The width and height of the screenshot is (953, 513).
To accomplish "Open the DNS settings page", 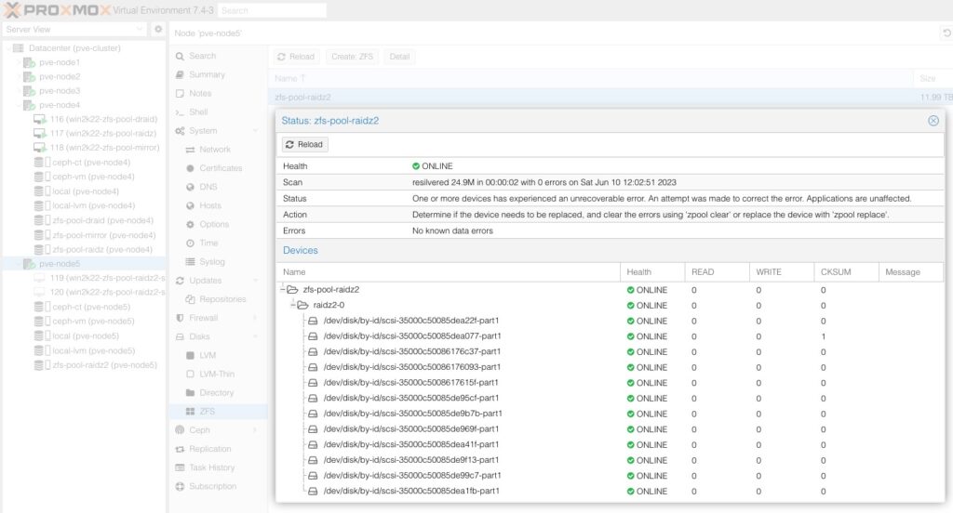I will coord(218,187).
